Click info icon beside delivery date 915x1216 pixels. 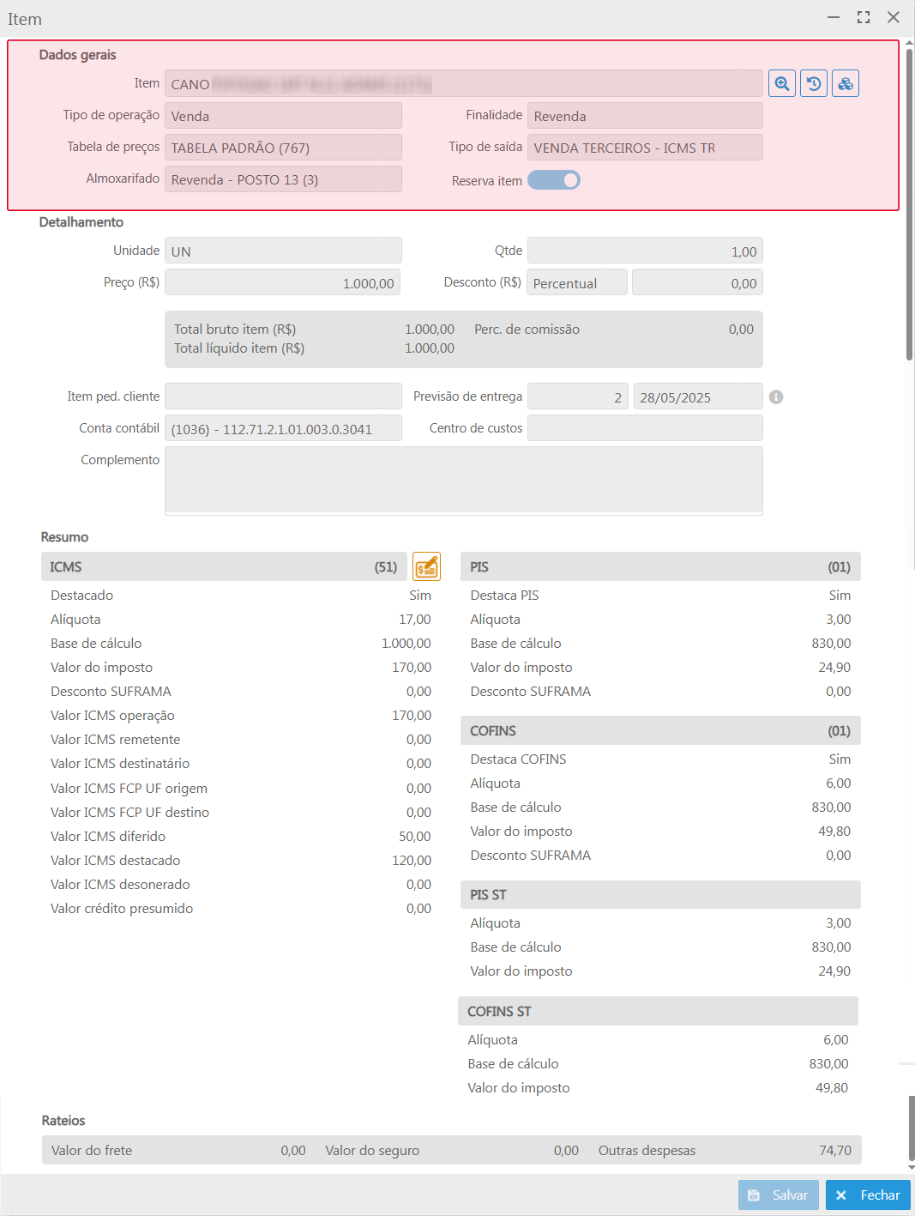[x=776, y=397]
